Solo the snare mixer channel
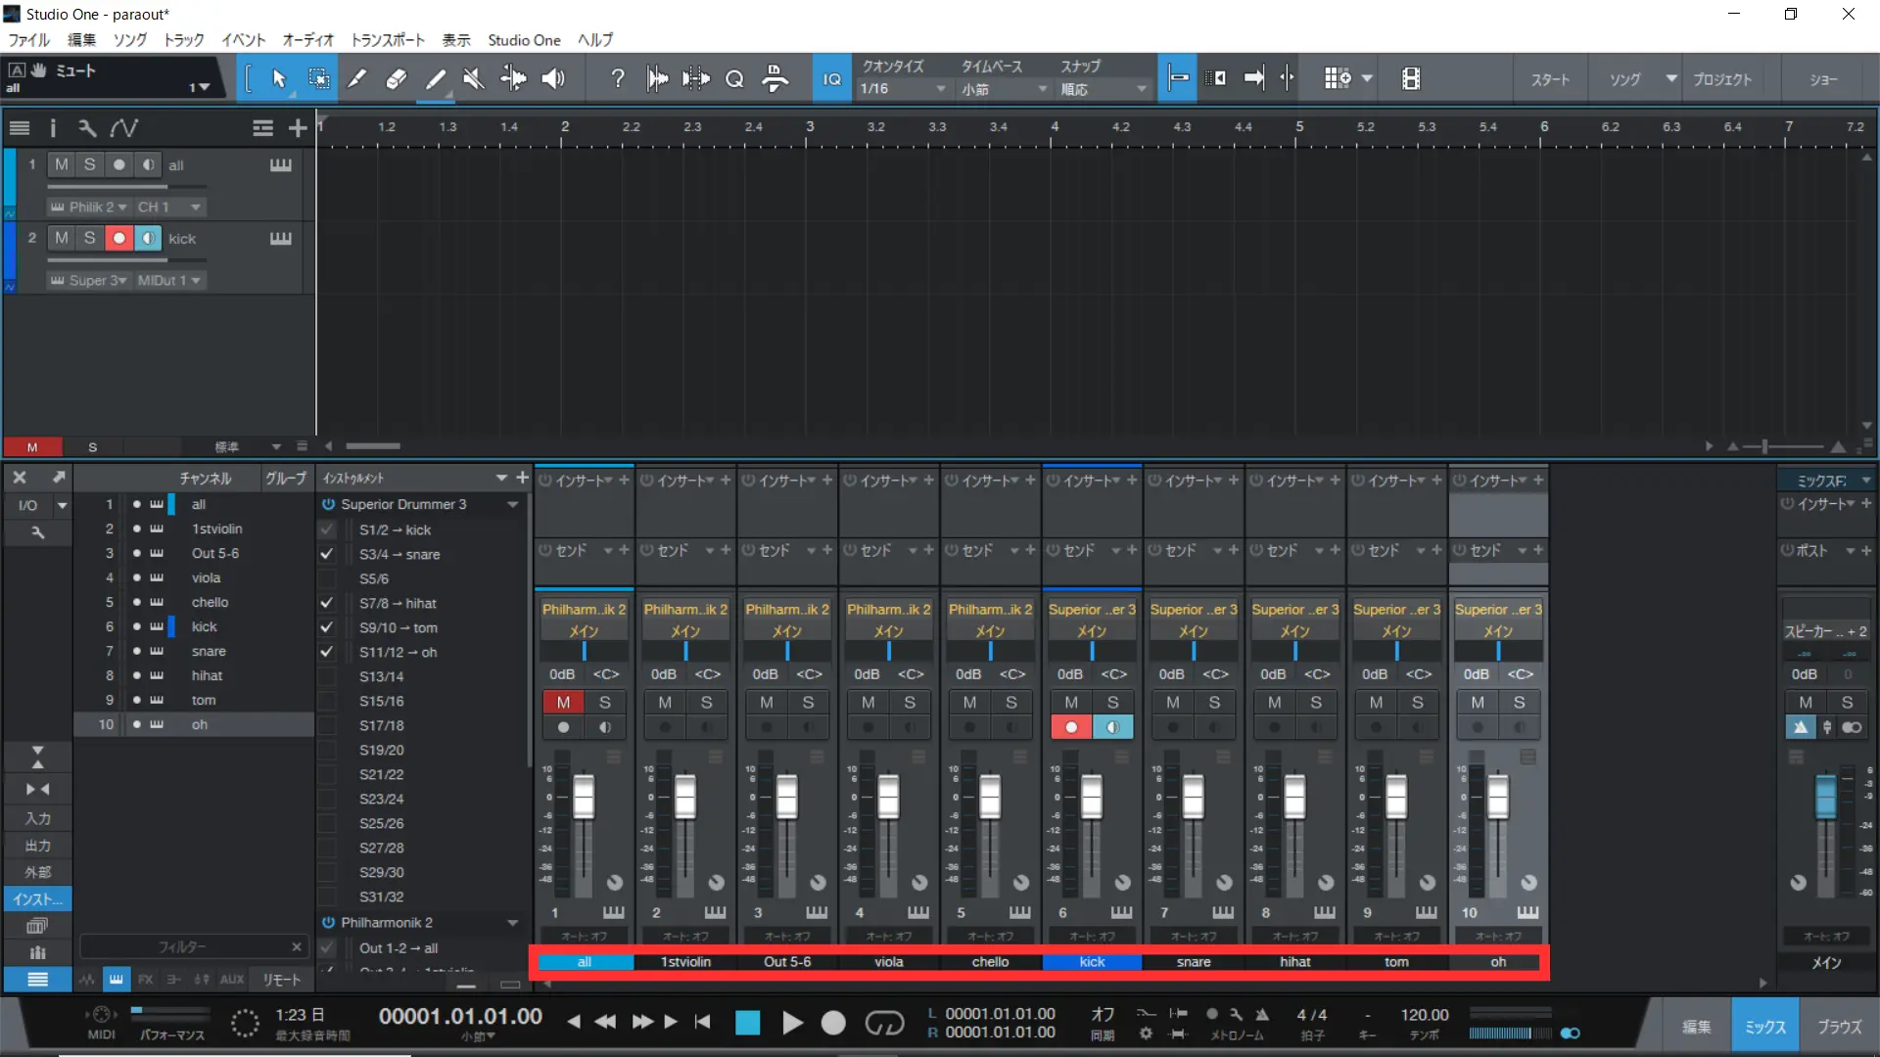The height and width of the screenshot is (1057, 1880). [1214, 703]
